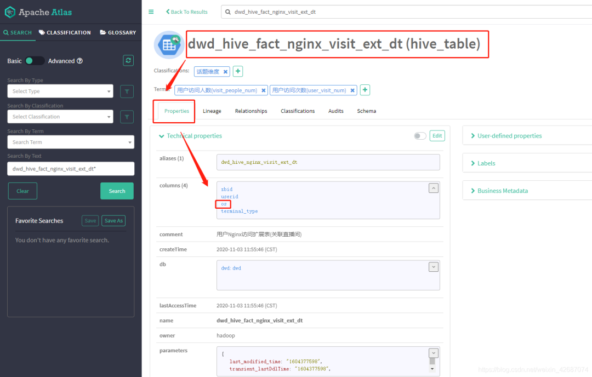Expand the parameters JSON box

[434, 353]
